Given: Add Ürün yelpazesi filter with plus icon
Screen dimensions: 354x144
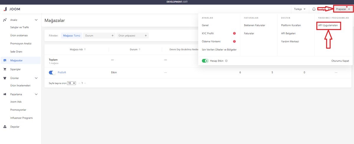Looking at the screenshot, I should tap(146, 36).
